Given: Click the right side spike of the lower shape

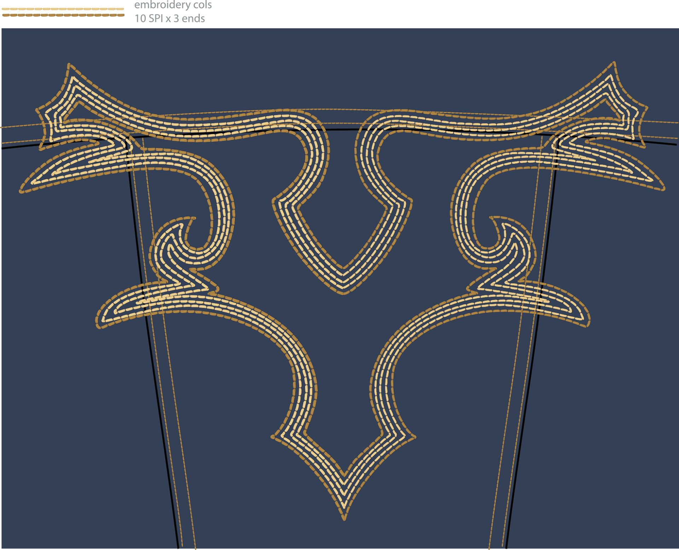Looking at the screenshot, I should pyautogui.click(x=414, y=437).
